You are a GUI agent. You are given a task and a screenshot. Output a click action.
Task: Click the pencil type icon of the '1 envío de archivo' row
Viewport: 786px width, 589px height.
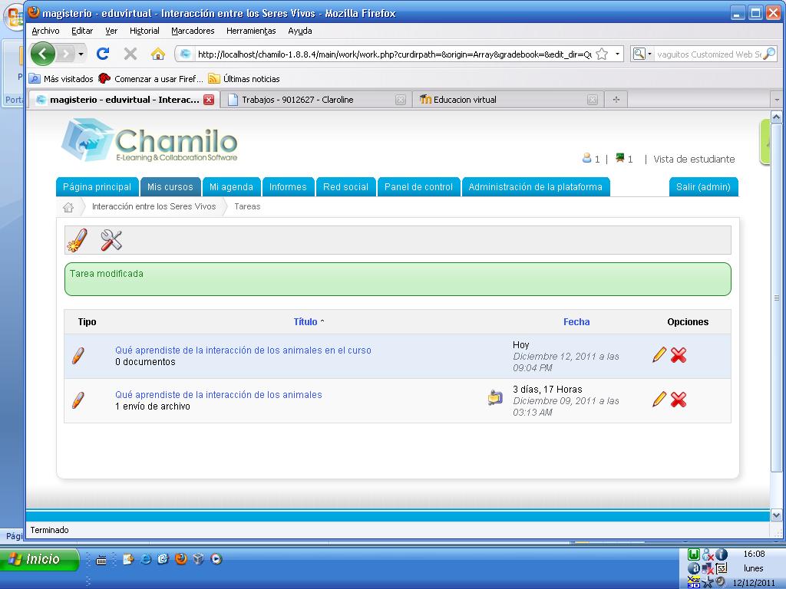click(78, 400)
